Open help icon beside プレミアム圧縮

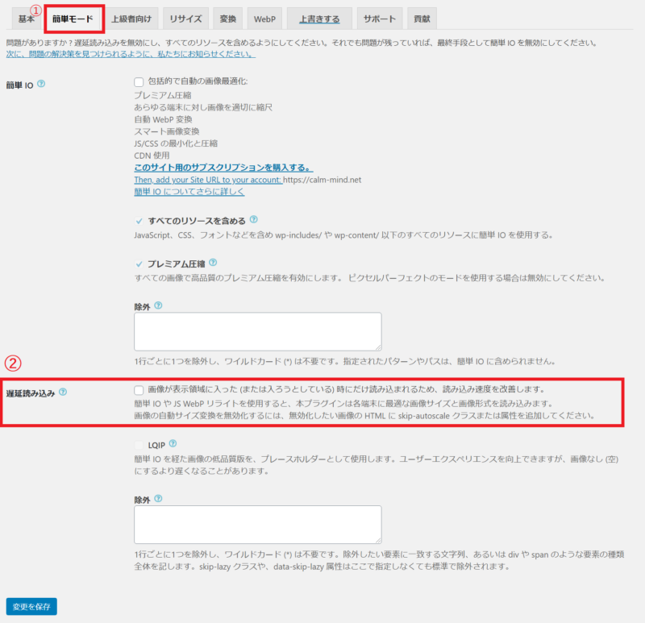(213, 263)
